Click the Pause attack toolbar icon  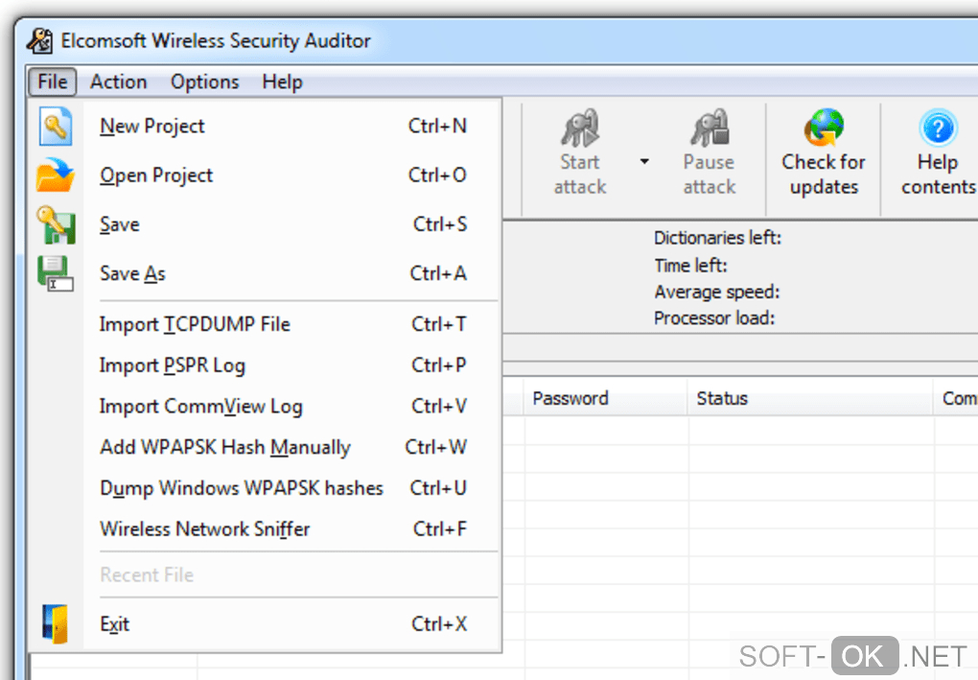709,129
